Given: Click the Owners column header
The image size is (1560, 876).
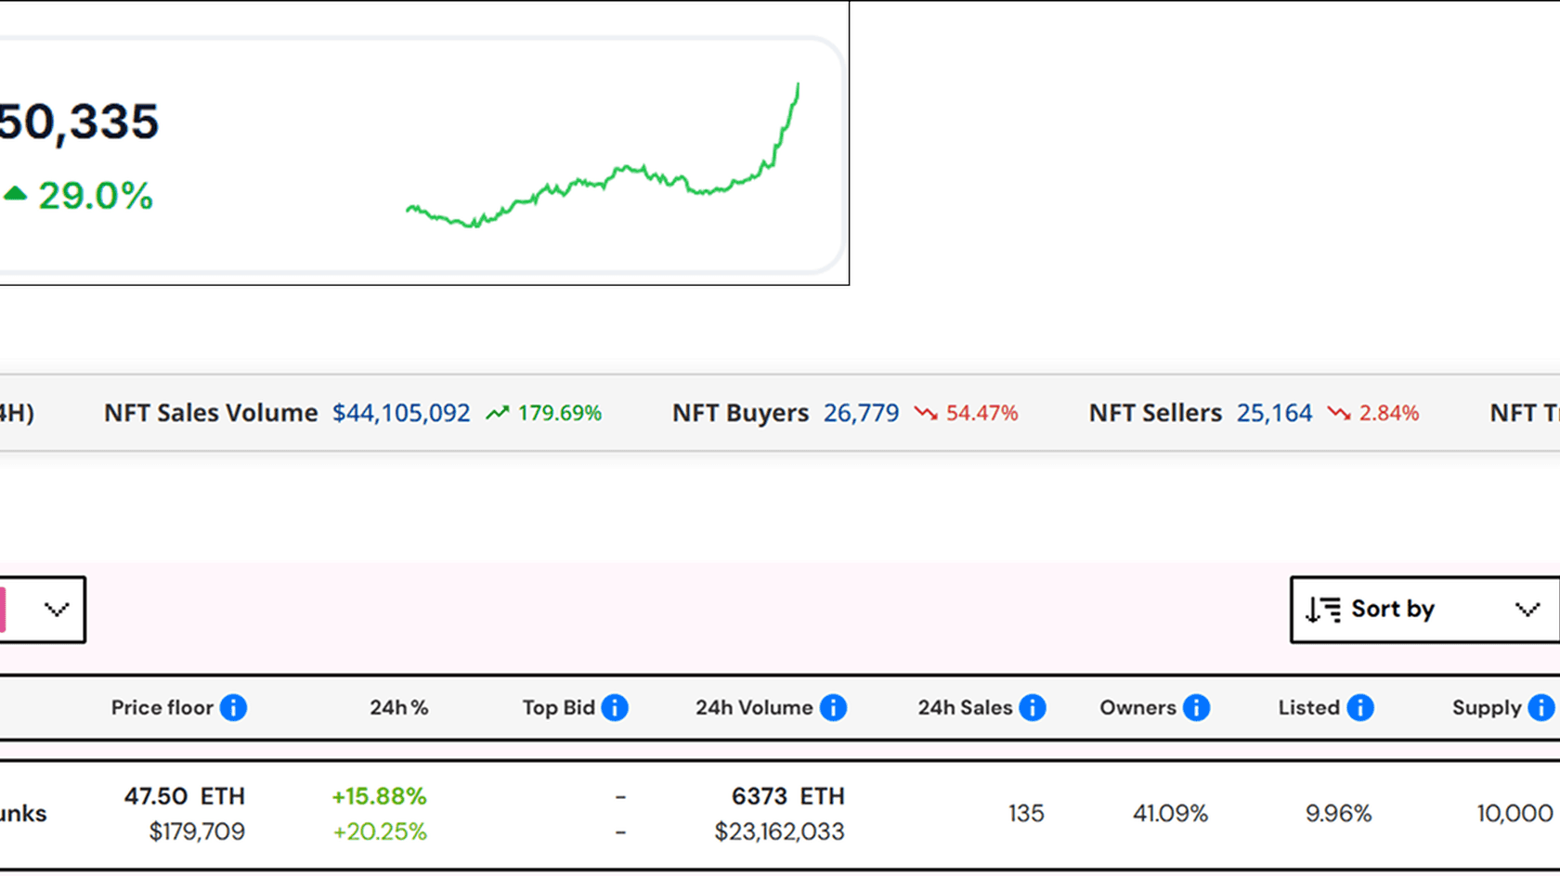Looking at the screenshot, I should coord(1138,708).
